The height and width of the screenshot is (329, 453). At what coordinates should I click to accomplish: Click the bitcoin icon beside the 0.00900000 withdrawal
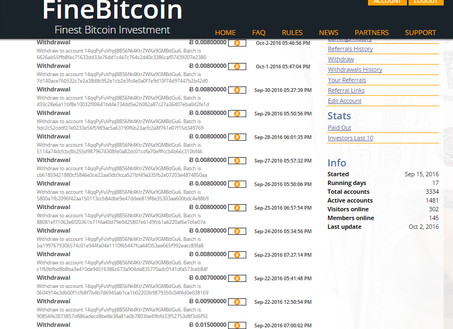point(237,302)
